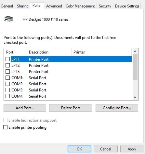Click the Delete Port button

point(71,108)
